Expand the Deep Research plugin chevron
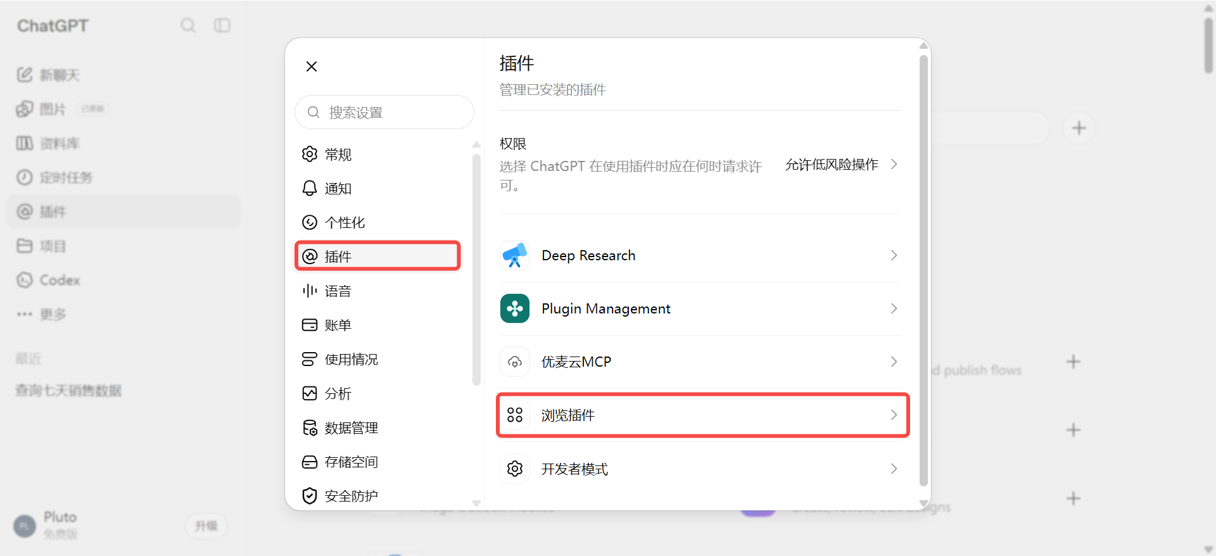Screen dimensions: 1216x556 coord(894,255)
